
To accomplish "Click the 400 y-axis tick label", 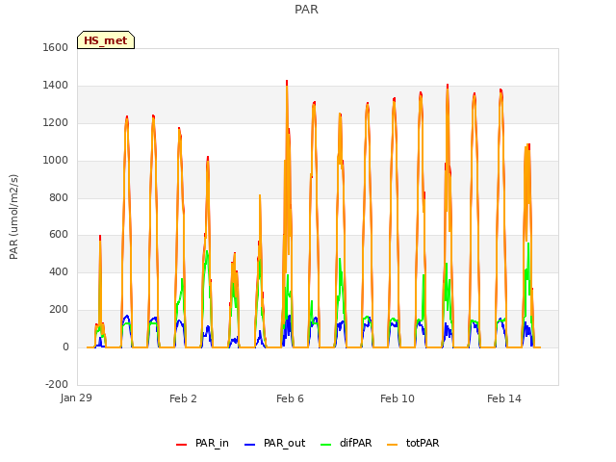I will (59, 271).
